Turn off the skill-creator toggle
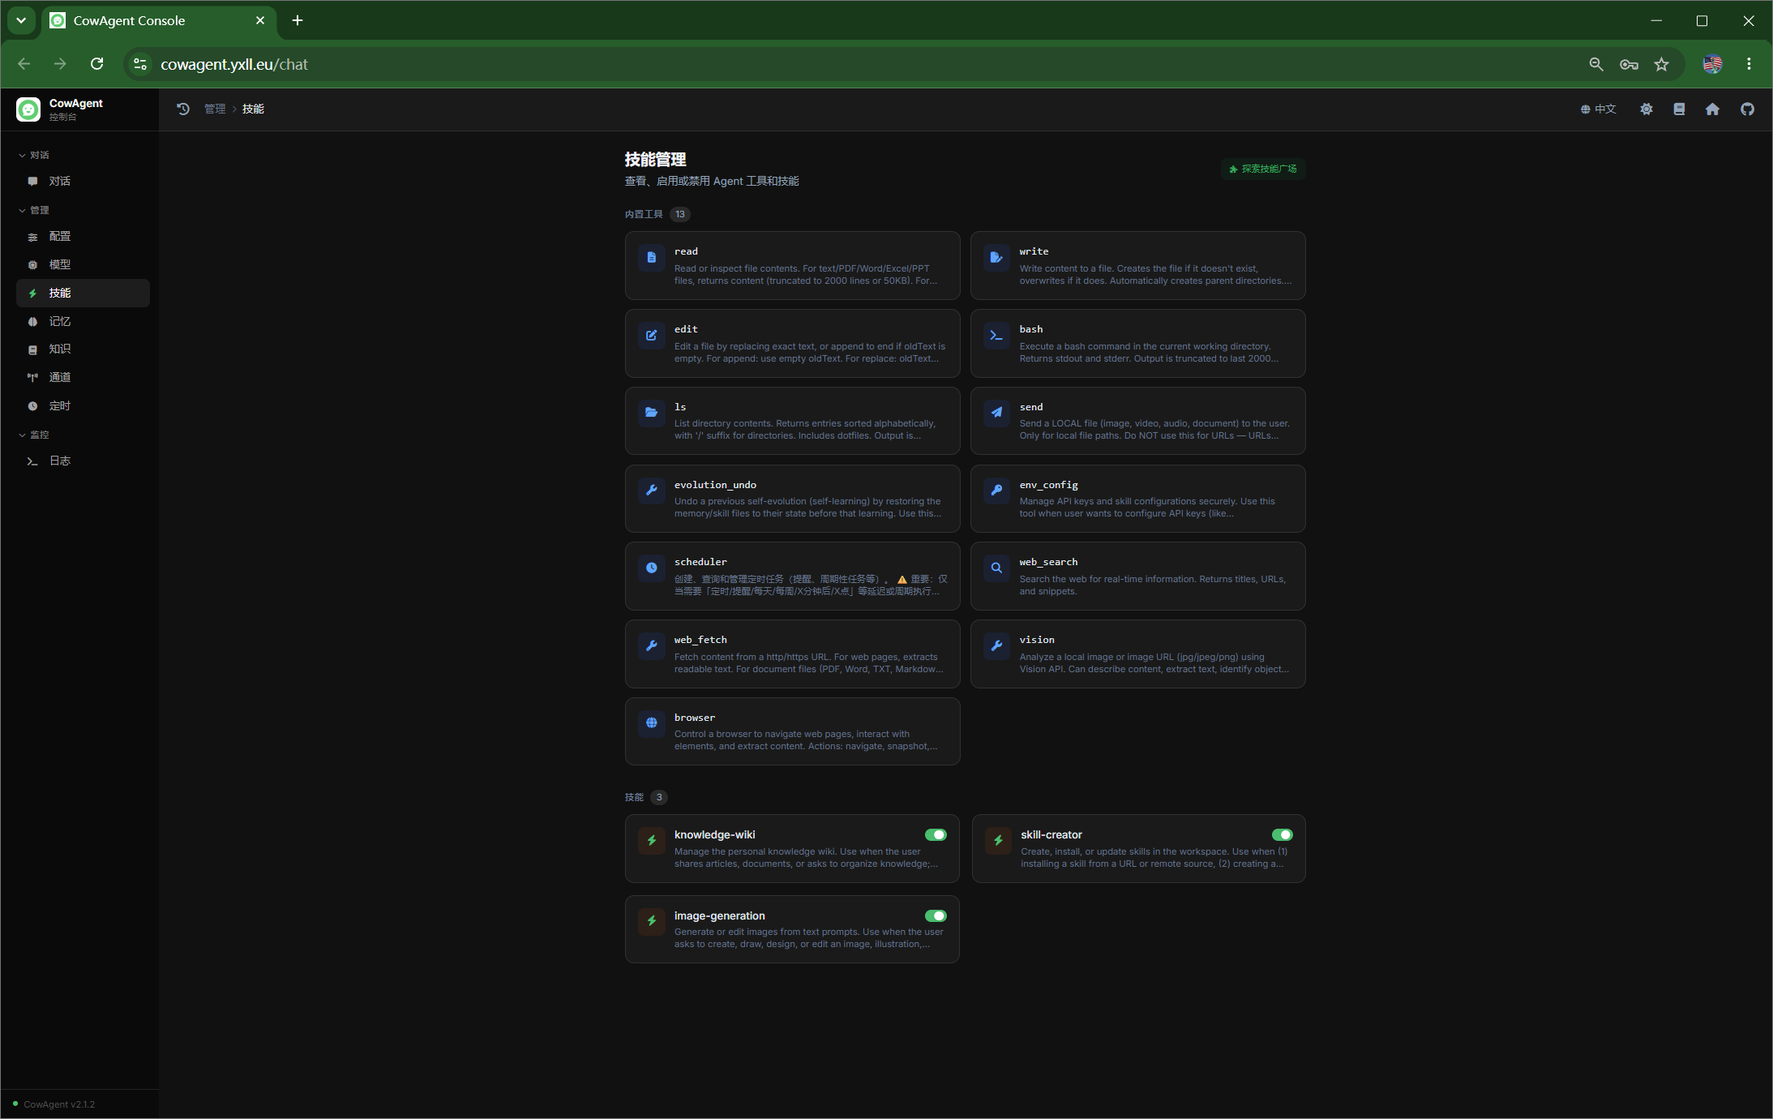The height and width of the screenshot is (1119, 1773). 1282,834
